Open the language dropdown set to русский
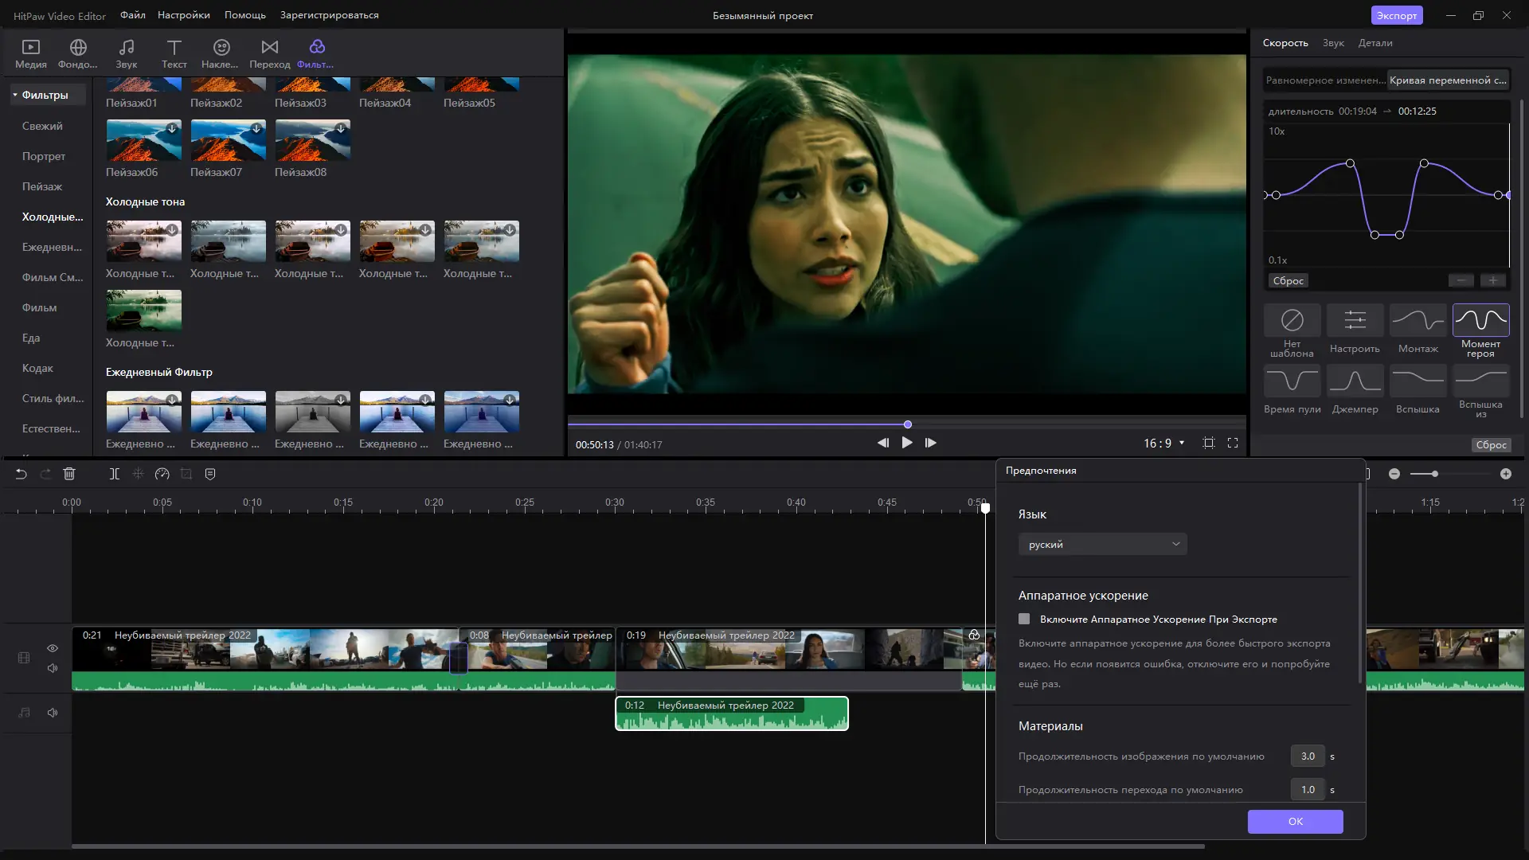1529x860 pixels. point(1102,545)
